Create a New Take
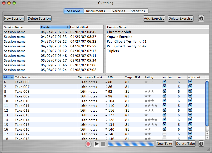This screenshot has height=153, width=212. pos(164,144)
